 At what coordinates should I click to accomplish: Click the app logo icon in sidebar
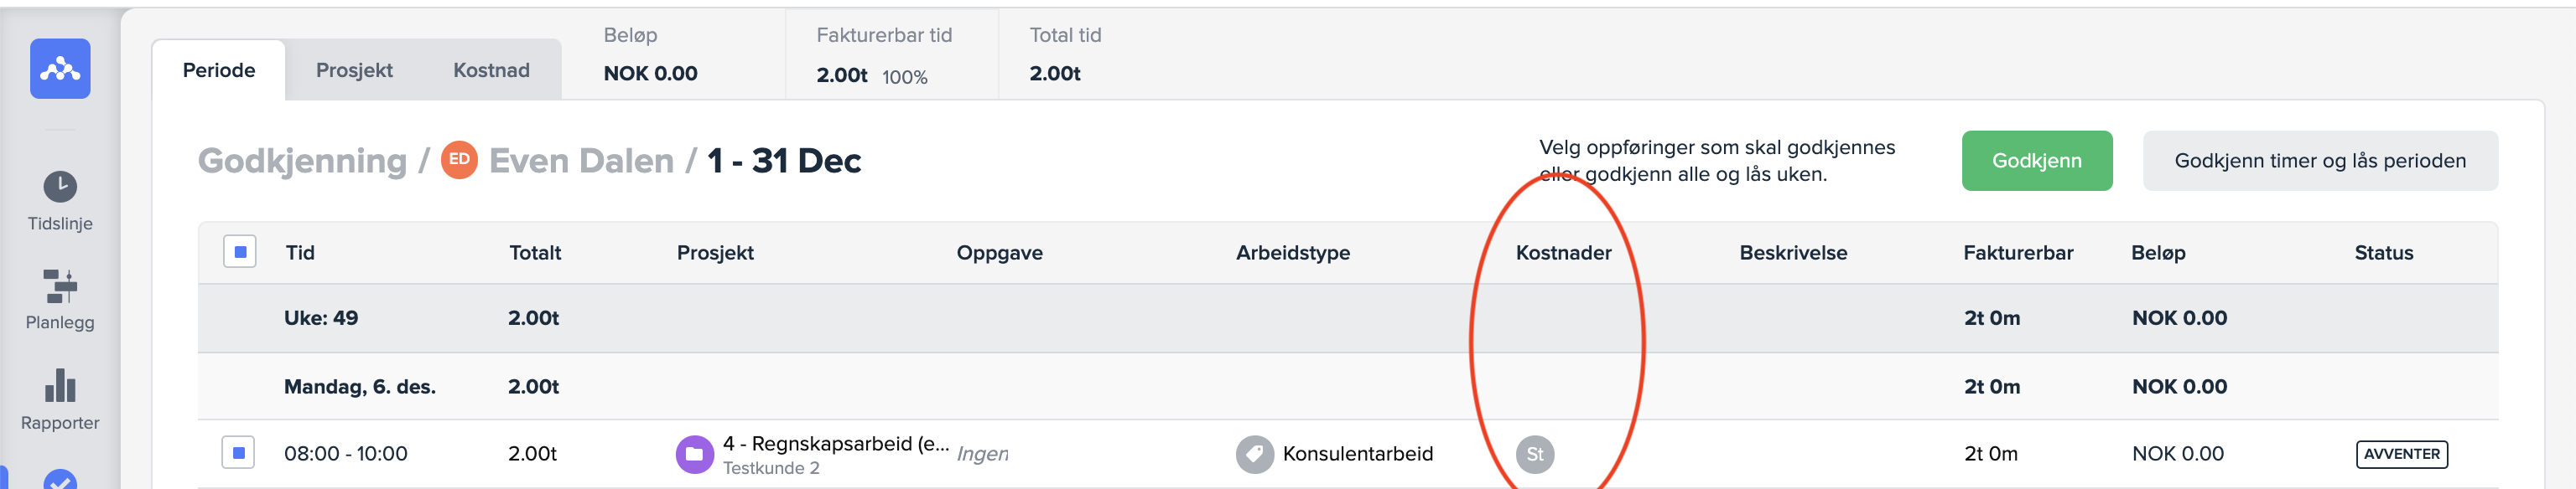(60, 69)
